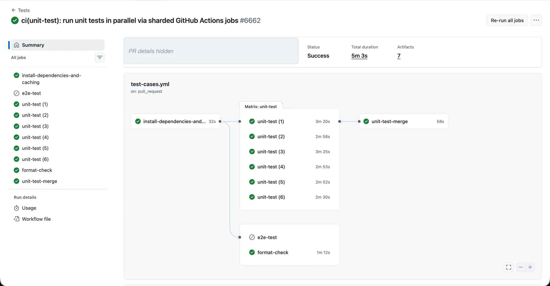Open unit-test (6) node in the matrix
Screen dimensions: 550x286
pyautogui.click(x=290, y=197)
